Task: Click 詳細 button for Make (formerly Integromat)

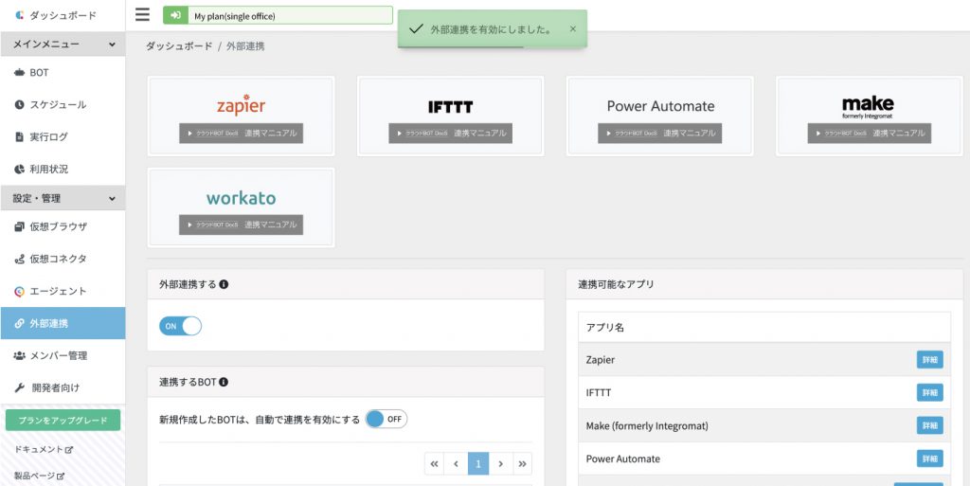Action: [930, 425]
